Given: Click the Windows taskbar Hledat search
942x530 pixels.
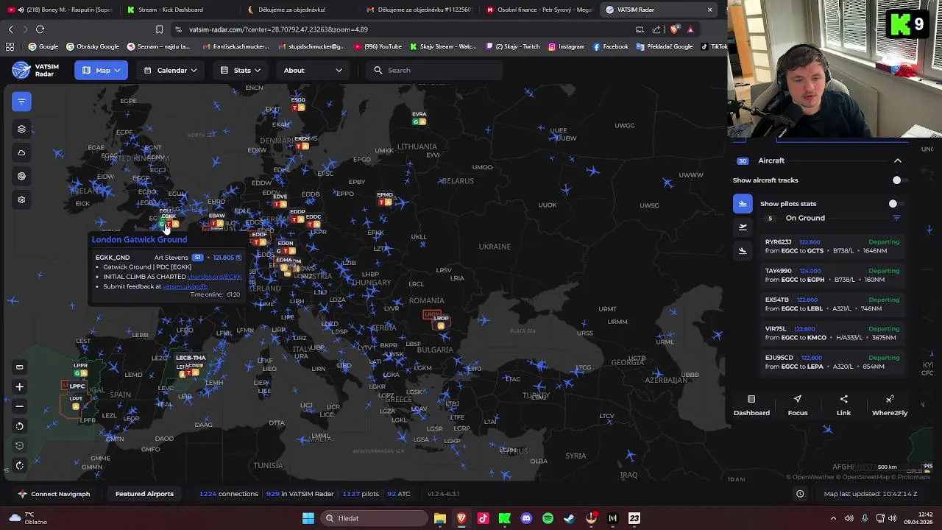Looking at the screenshot, I should tap(373, 518).
